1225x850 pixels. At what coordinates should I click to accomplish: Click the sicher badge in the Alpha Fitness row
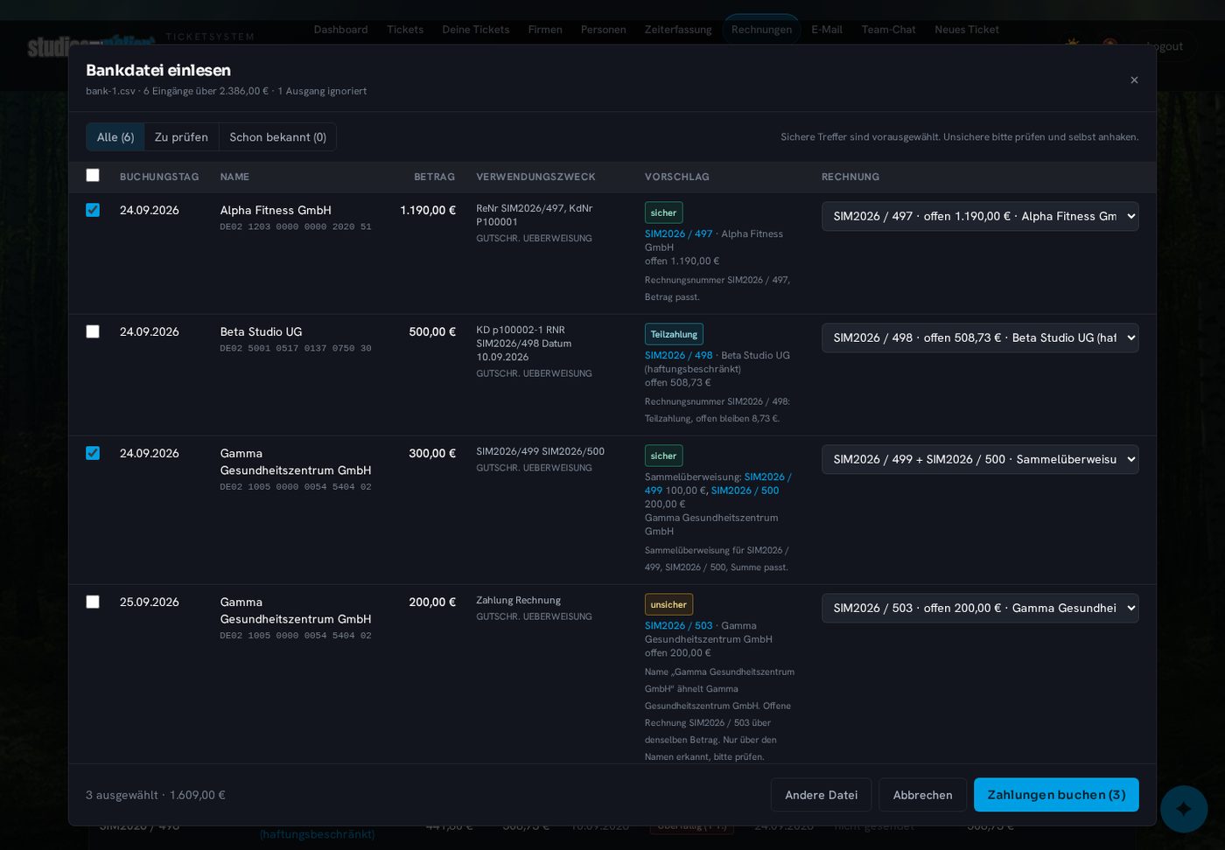point(663,212)
